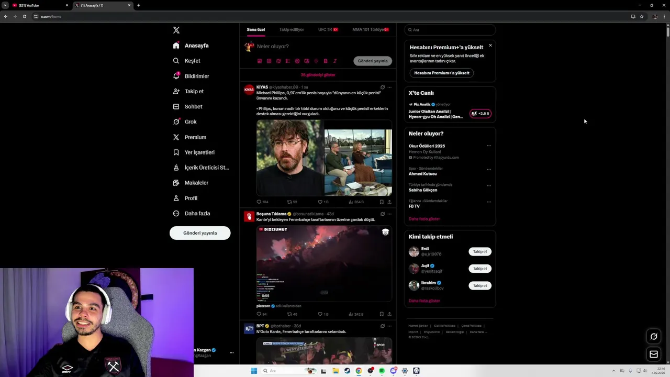The height and width of the screenshot is (377, 670).
Task: Show more trends via Daha fazla göster
Action: [x=424, y=219]
